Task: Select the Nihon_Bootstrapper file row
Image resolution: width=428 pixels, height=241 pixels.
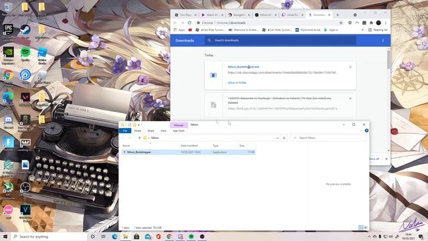Action: coord(189,152)
